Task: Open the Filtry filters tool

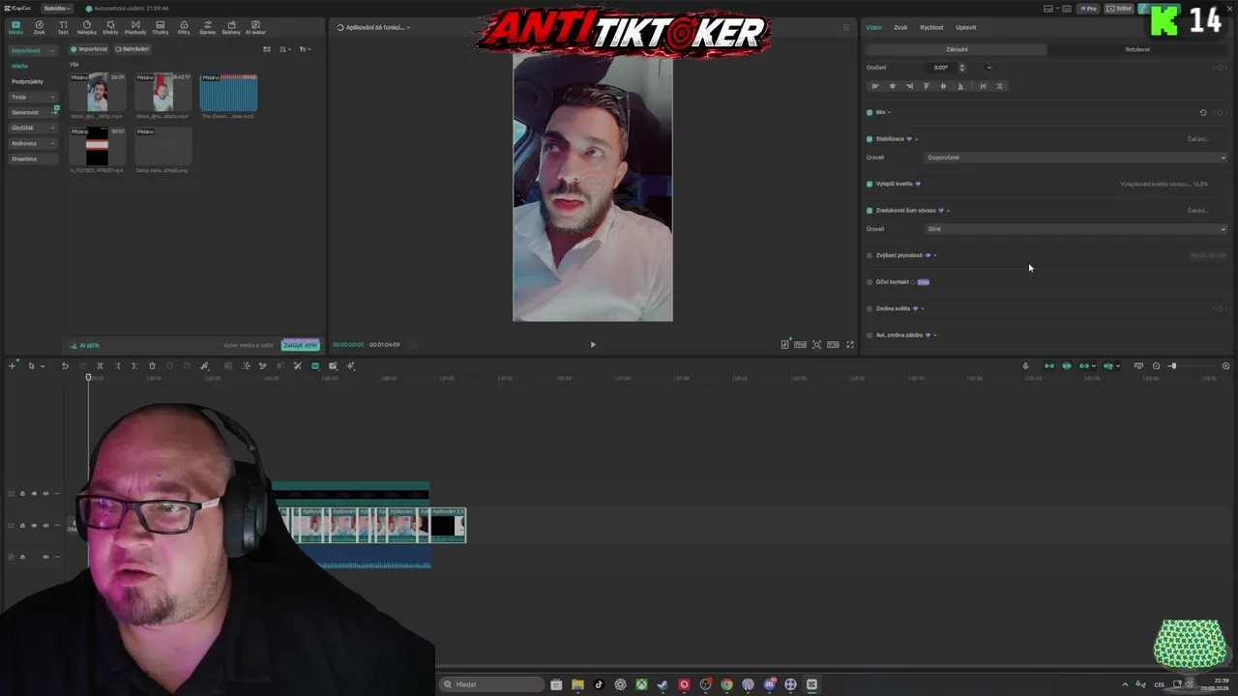Action: [184, 27]
